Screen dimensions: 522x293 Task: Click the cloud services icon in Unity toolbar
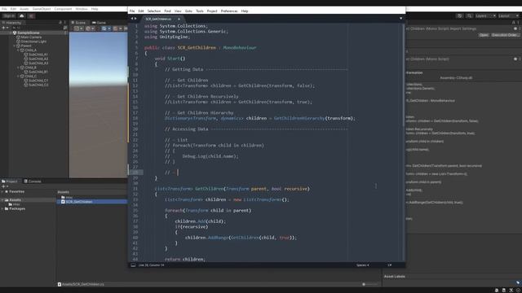click(x=22, y=16)
